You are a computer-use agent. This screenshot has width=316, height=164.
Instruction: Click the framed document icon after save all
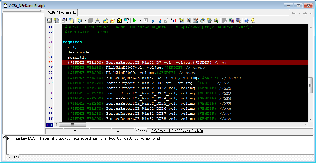pos(98,20)
